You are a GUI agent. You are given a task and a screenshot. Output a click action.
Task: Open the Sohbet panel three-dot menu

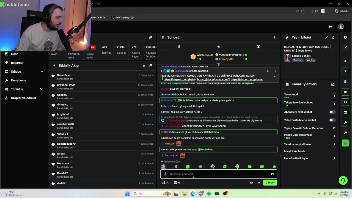(274, 37)
